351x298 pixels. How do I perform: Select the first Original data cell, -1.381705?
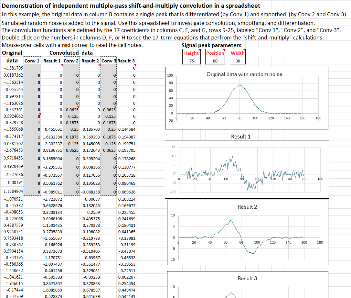(12, 68)
